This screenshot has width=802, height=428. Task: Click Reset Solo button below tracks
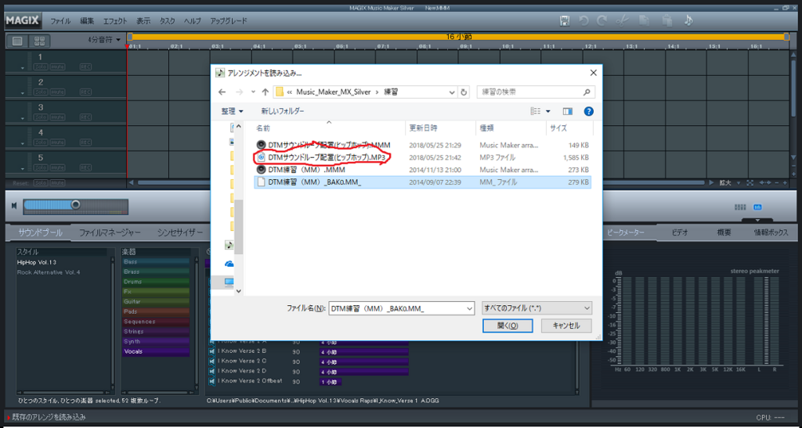tap(40, 183)
